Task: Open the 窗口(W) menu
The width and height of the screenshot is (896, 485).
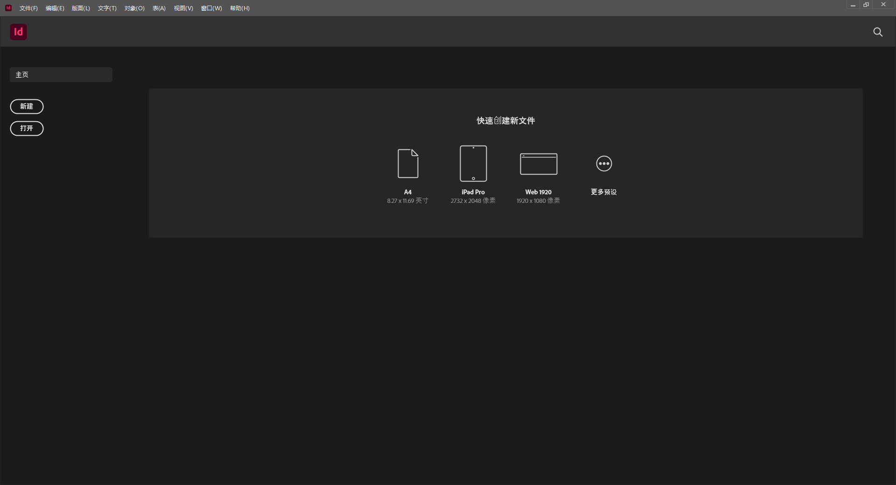Action: [211, 8]
